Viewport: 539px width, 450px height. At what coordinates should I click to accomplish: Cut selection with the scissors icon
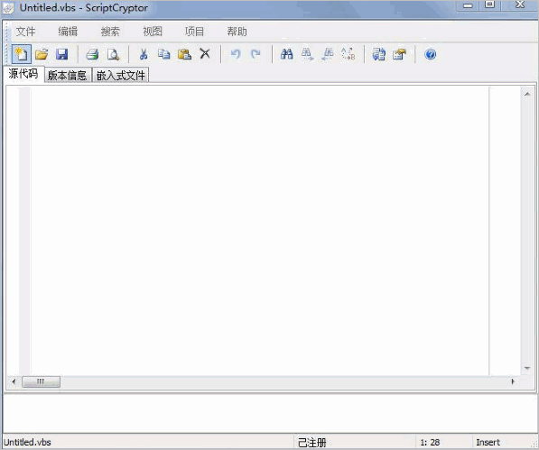144,54
